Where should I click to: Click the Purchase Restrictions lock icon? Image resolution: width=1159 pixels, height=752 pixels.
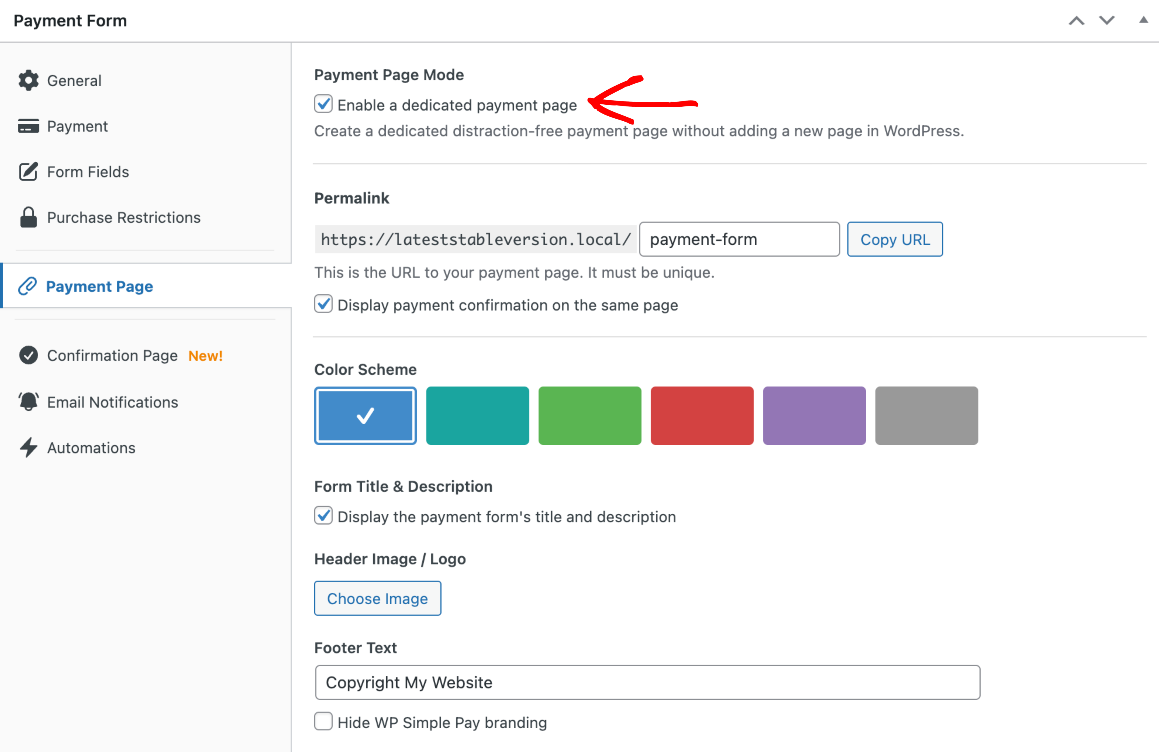[28, 217]
